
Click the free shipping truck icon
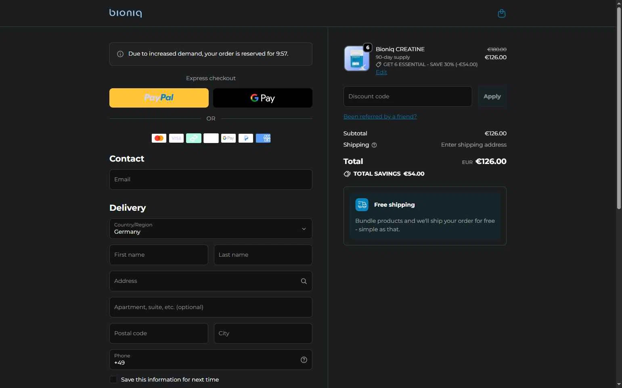coord(362,205)
